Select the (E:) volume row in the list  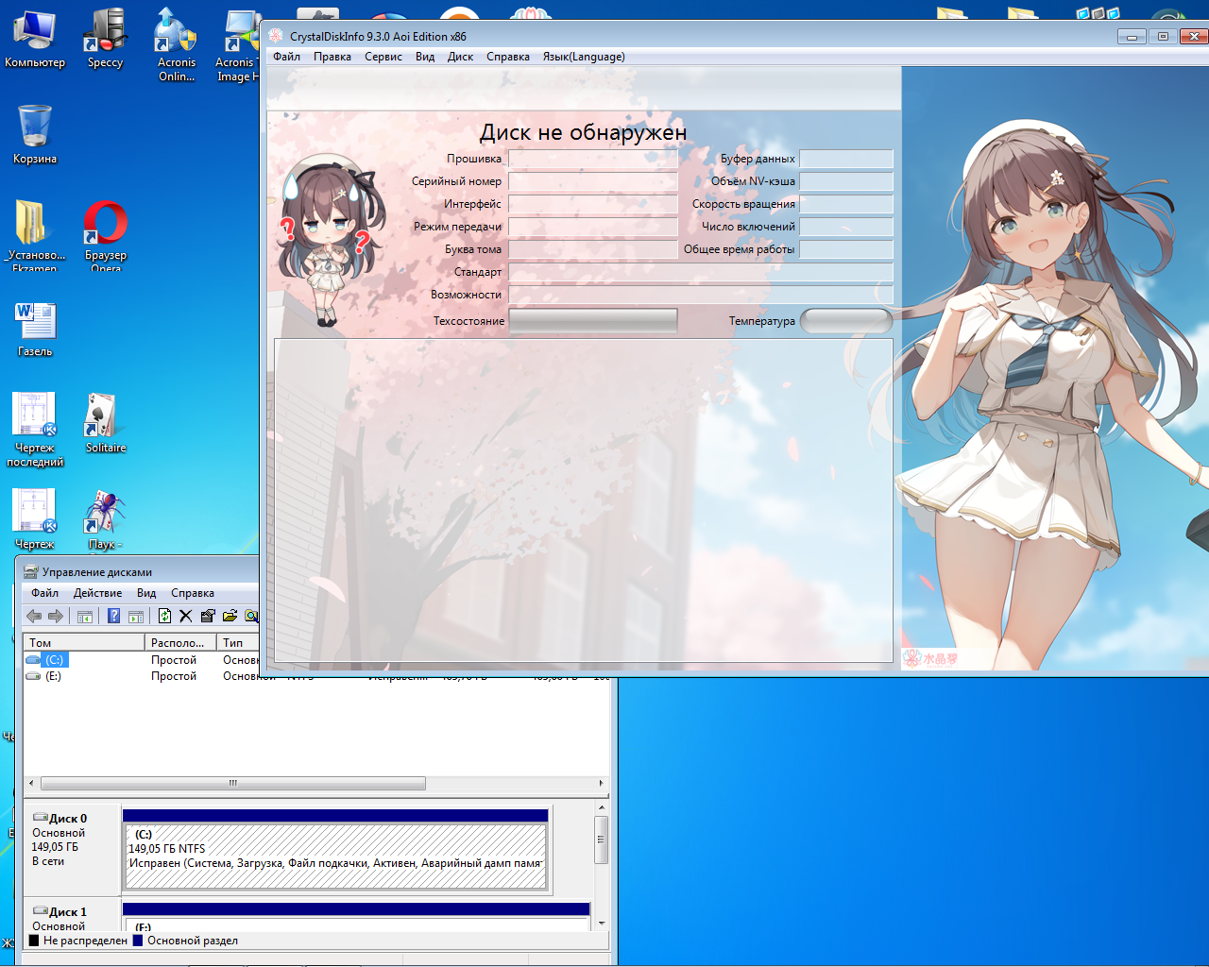click(x=142, y=676)
